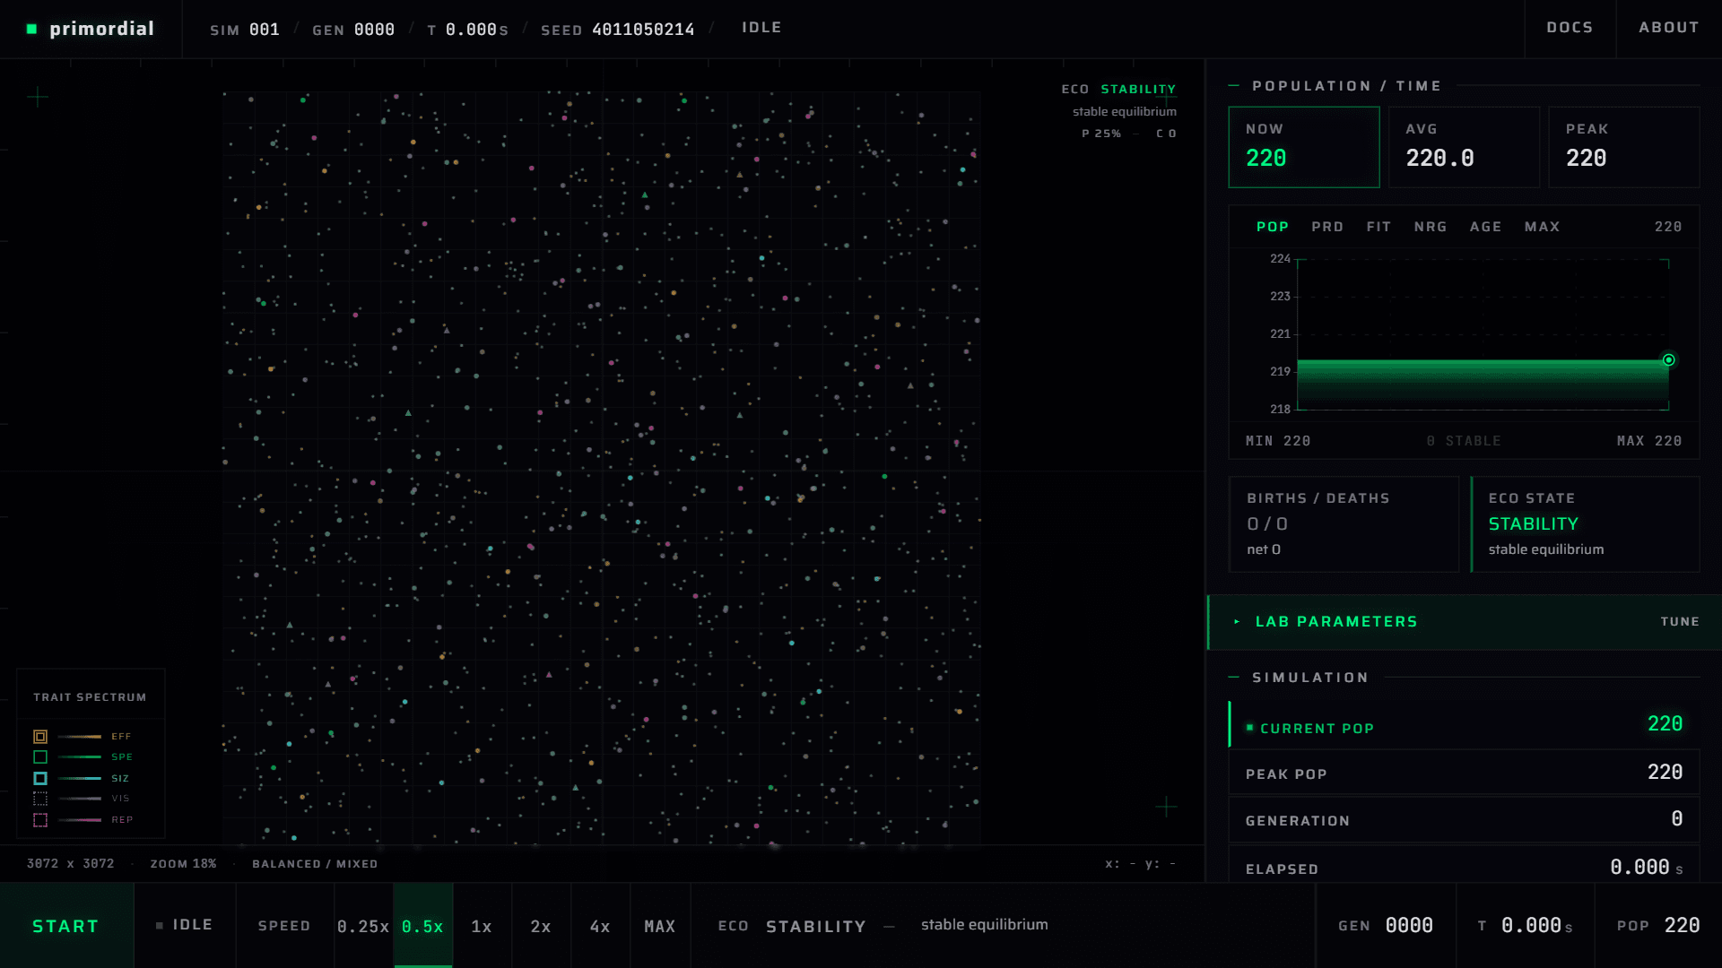Click the SIZ trait square icon

[40, 779]
